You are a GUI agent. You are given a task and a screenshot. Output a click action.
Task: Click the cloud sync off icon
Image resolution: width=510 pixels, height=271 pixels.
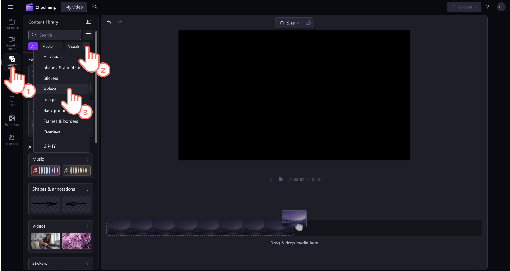tap(95, 7)
